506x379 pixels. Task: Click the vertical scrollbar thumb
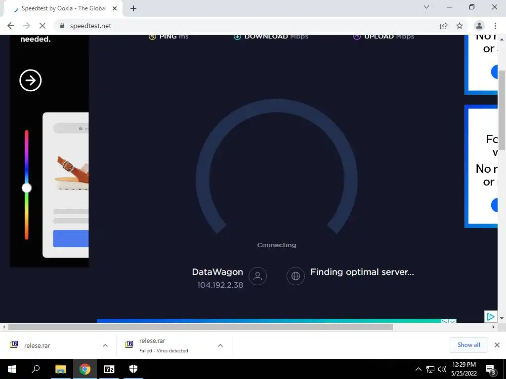pos(502,110)
